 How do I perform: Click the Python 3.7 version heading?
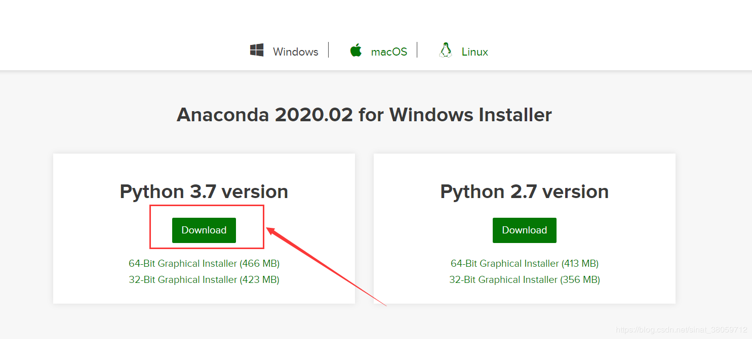(x=204, y=192)
